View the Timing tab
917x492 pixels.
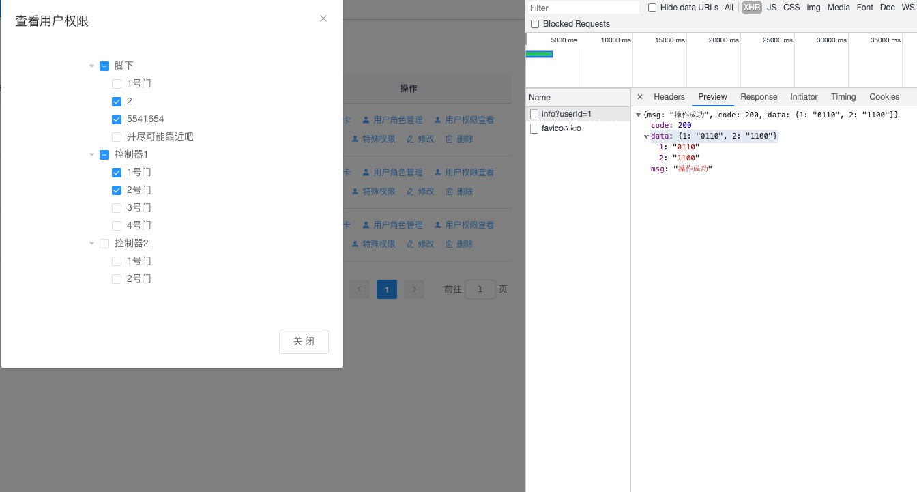point(843,97)
